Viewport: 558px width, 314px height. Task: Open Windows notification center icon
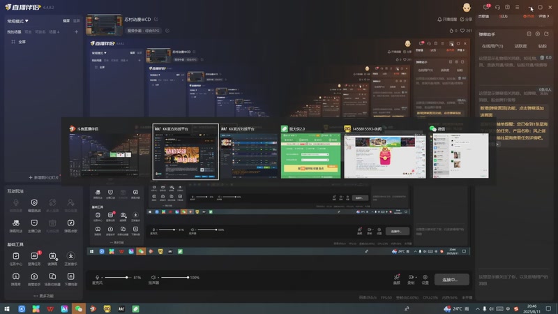[x=548, y=308]
